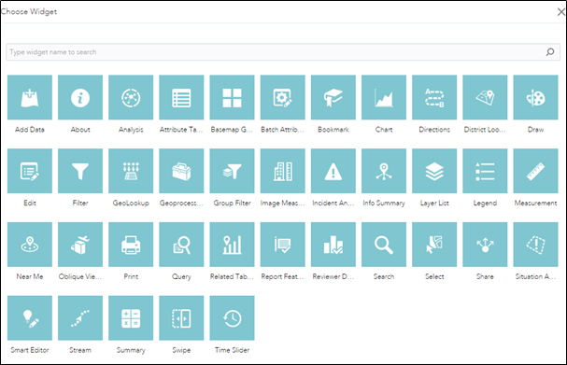Select the Smart Editor widget
Screen dimensions: 567x365
30,318
